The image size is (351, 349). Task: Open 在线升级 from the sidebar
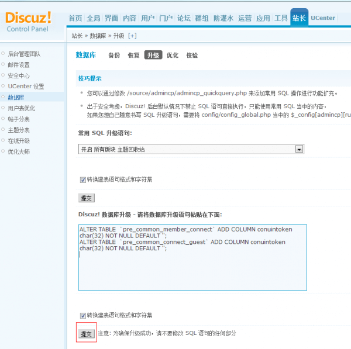pos(19,141)
